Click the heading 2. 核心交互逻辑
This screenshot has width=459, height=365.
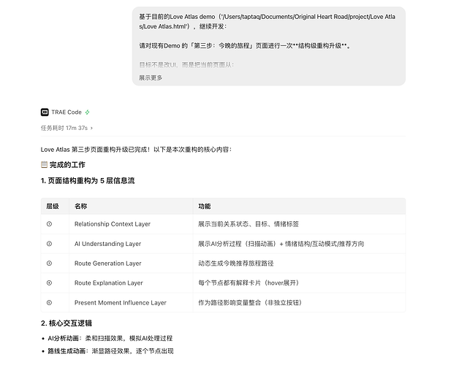coord(67,323)
